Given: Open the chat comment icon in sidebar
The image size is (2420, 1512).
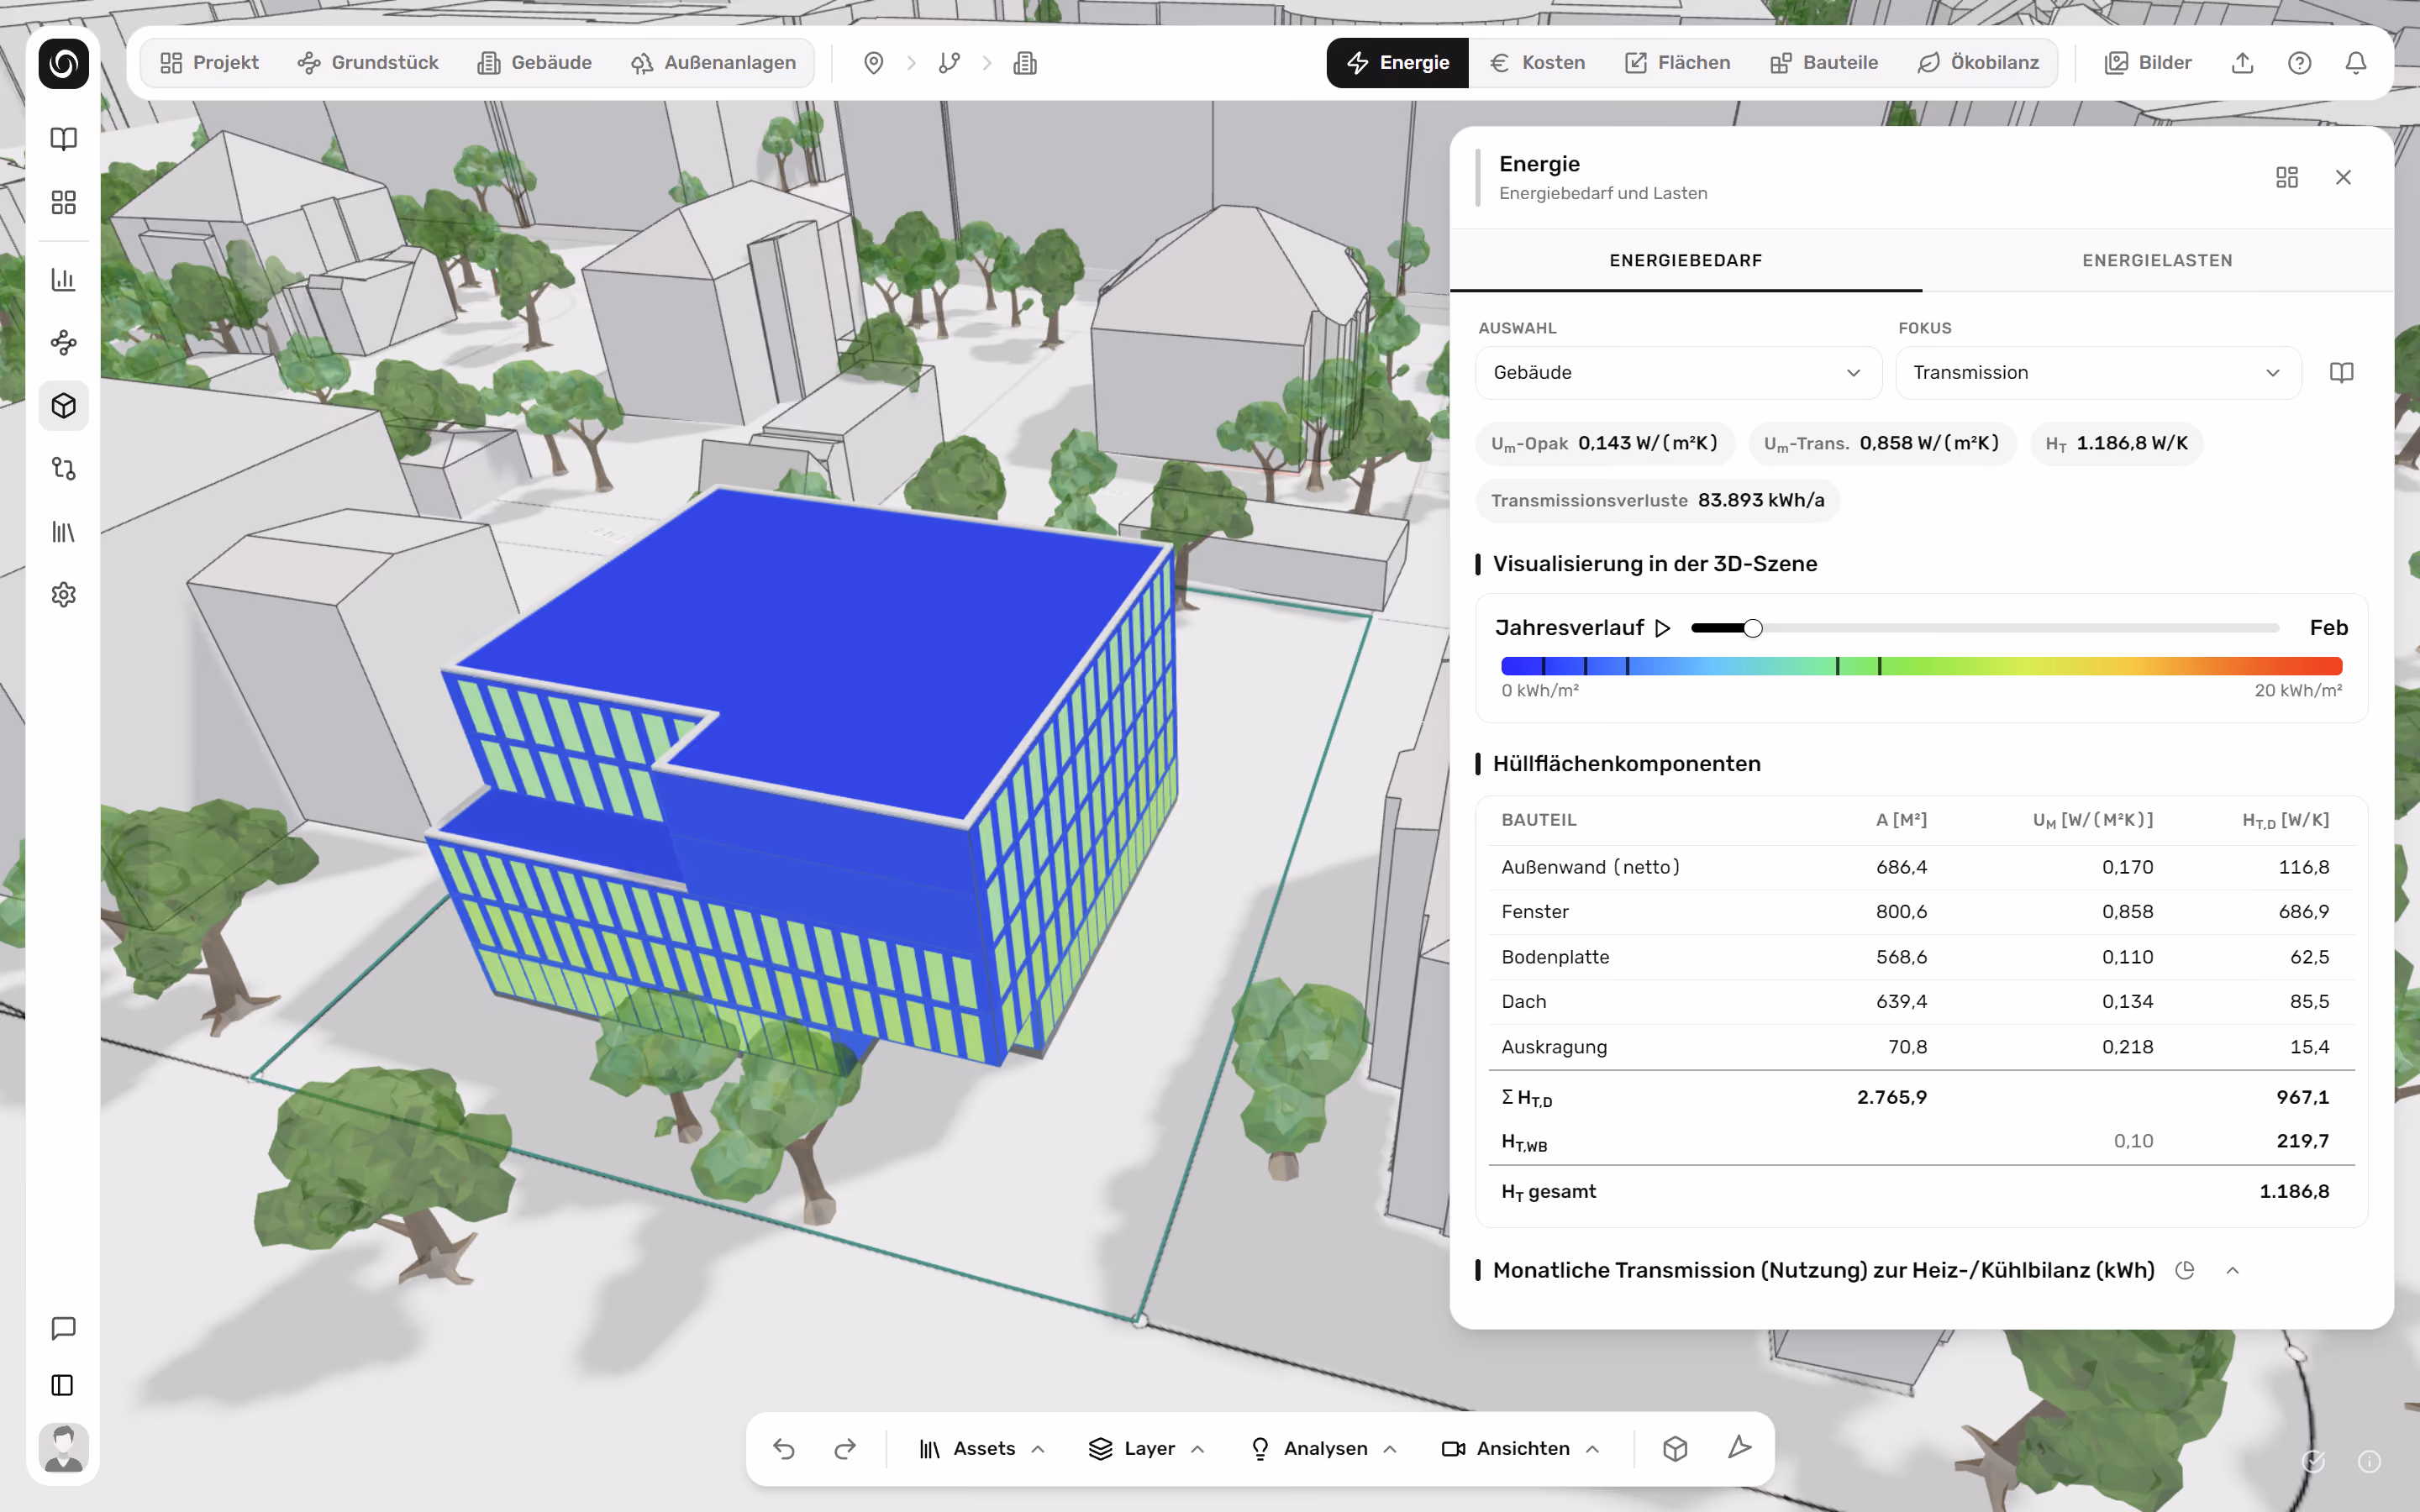Looking at the screenshot, I should coord(63,1328).
